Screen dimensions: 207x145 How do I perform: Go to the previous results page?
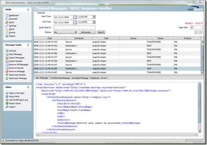tap(196, 32)
